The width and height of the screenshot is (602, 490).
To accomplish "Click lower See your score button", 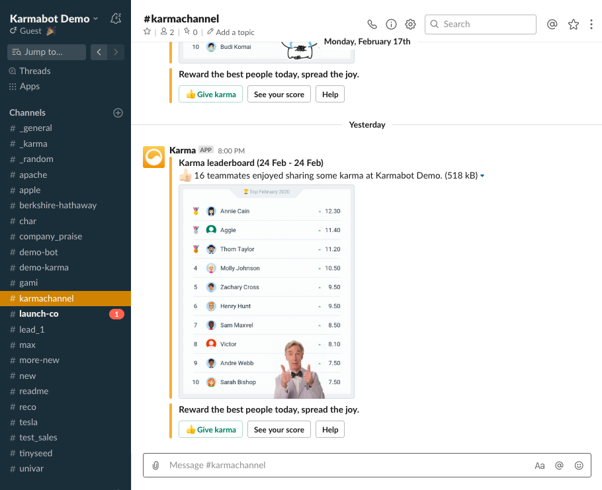I will (279, 430).
